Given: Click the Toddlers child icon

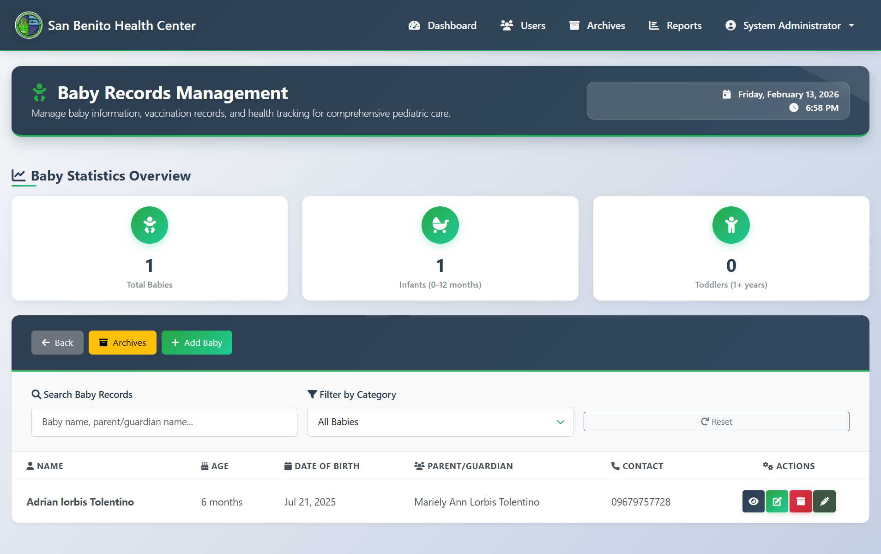Looking at the screenshot, I should click(731, 225).
